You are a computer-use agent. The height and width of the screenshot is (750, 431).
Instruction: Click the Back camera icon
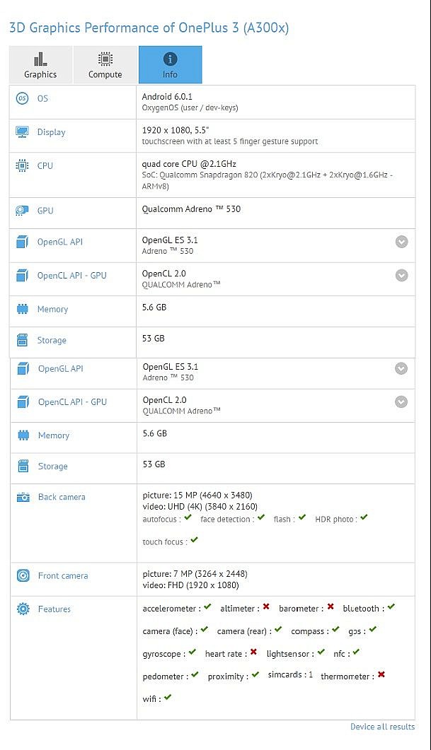pos(23,498)
